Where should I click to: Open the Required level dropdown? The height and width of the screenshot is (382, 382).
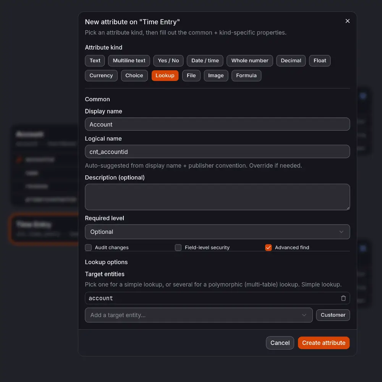[217, 232]
